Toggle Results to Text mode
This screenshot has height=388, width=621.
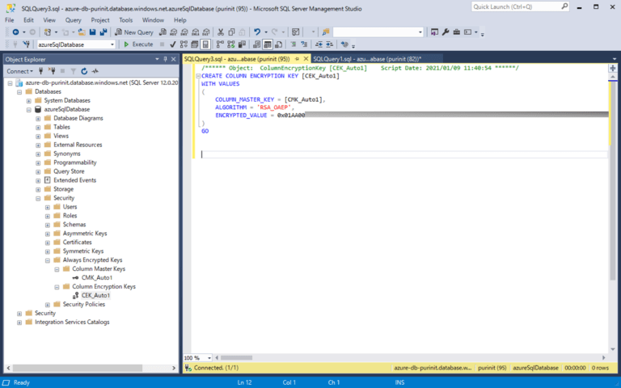(x=256, y=44)
